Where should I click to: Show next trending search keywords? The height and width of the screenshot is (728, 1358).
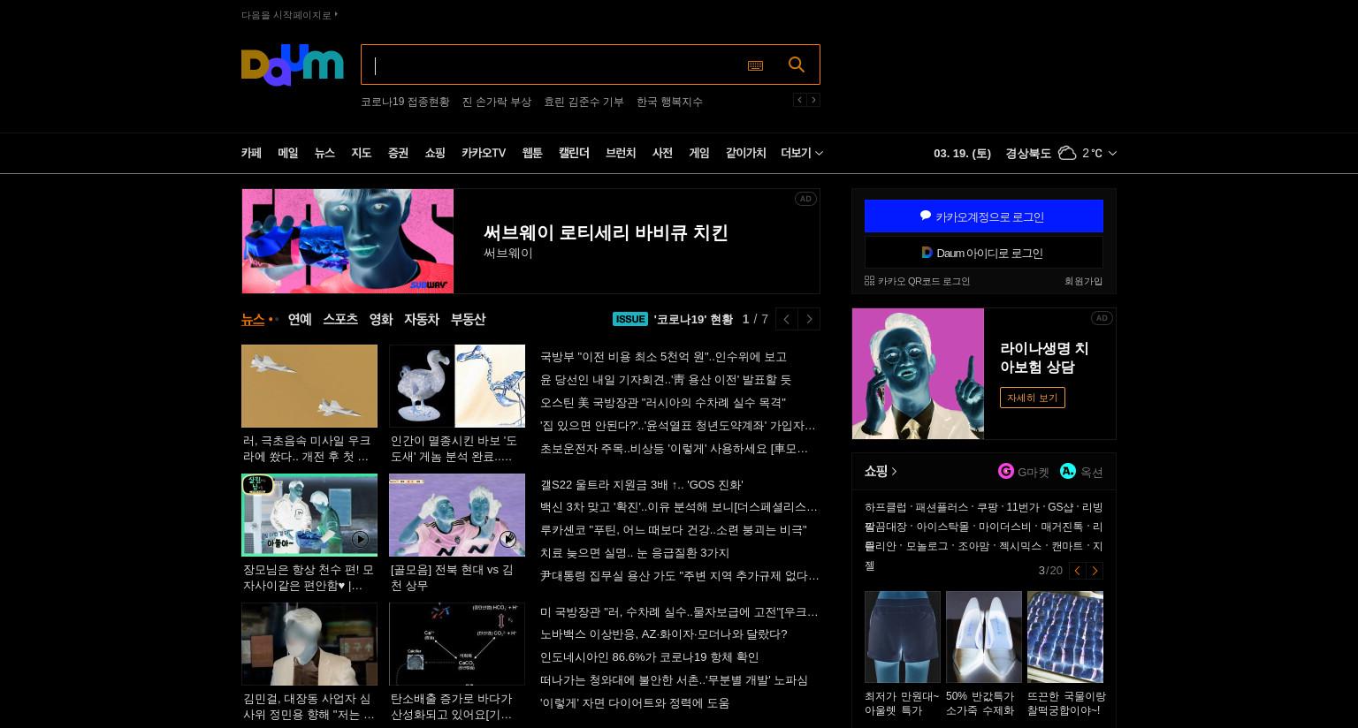coord(813,100)
